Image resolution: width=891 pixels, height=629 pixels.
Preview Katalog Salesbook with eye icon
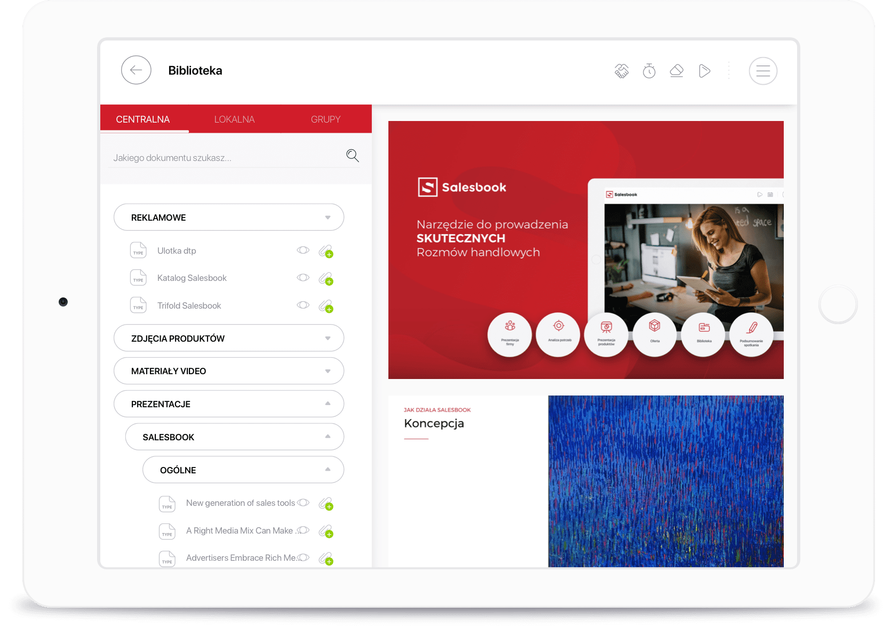(x=303, y=277)
